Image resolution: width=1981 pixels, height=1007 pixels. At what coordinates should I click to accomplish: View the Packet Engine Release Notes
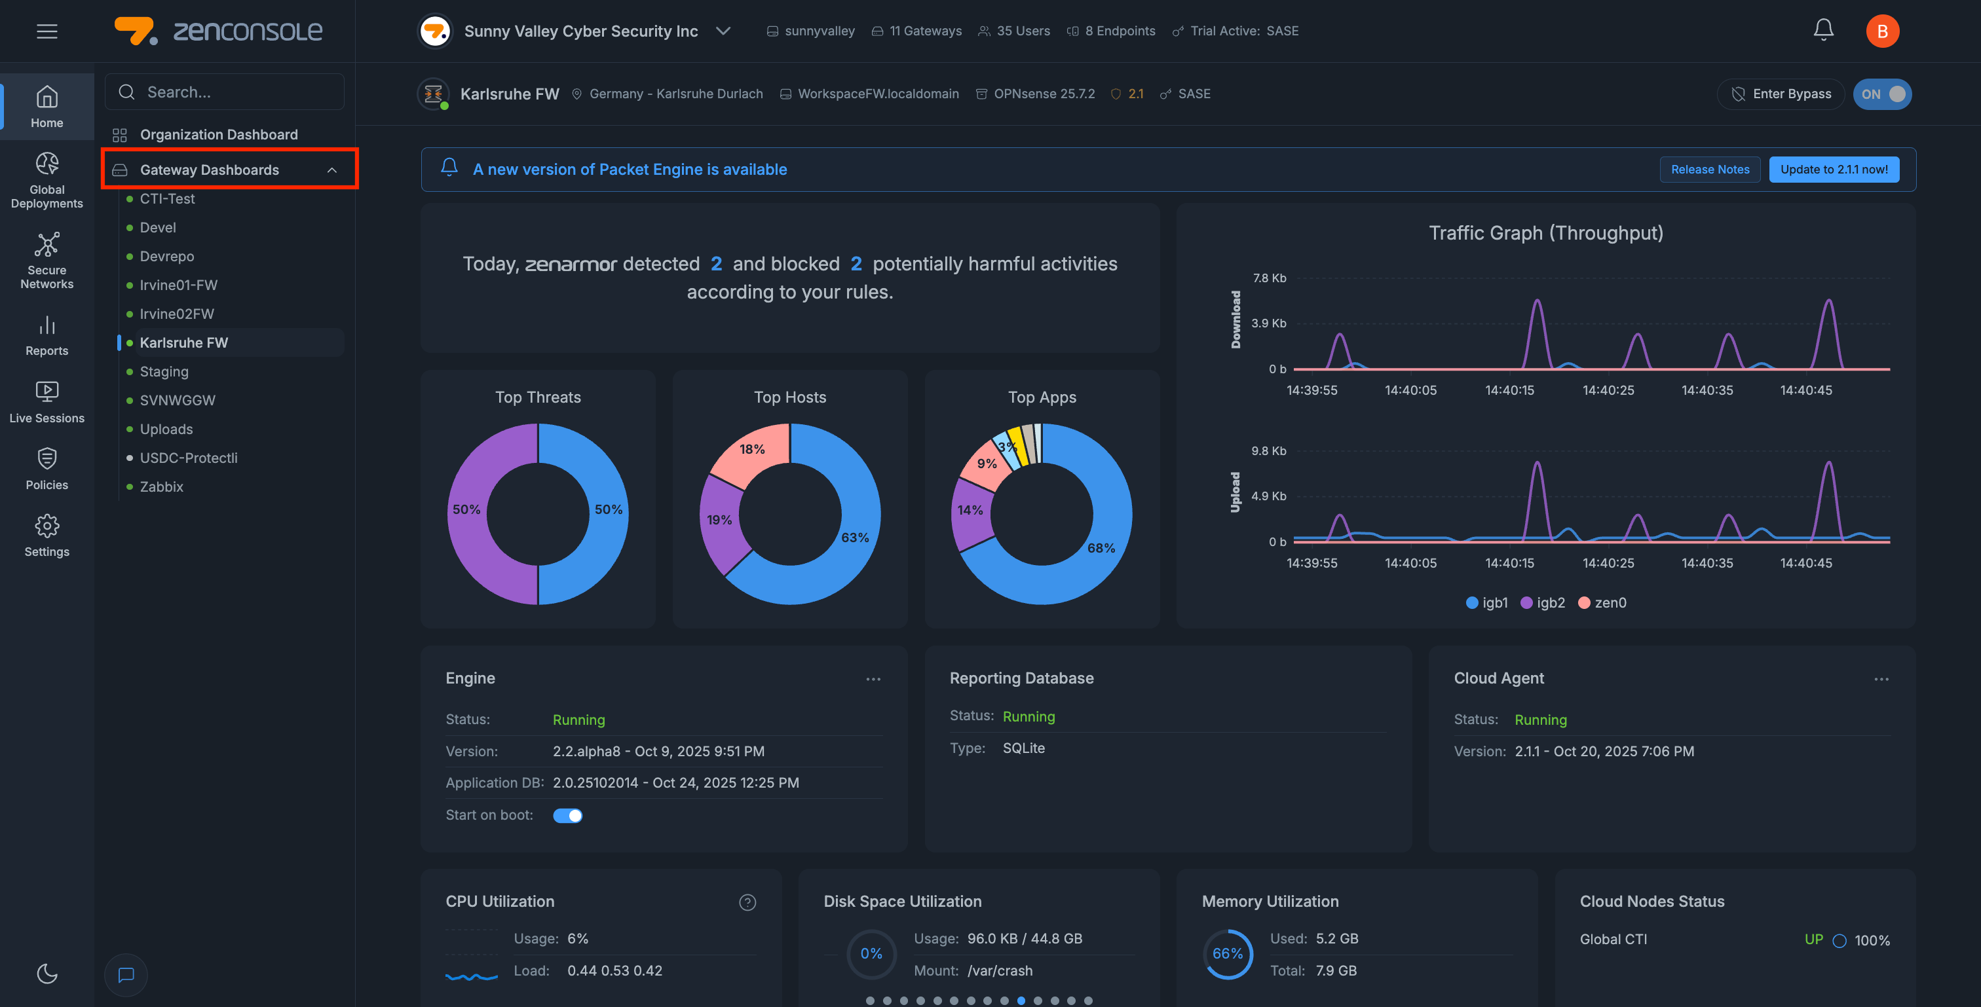[1710, 169]
